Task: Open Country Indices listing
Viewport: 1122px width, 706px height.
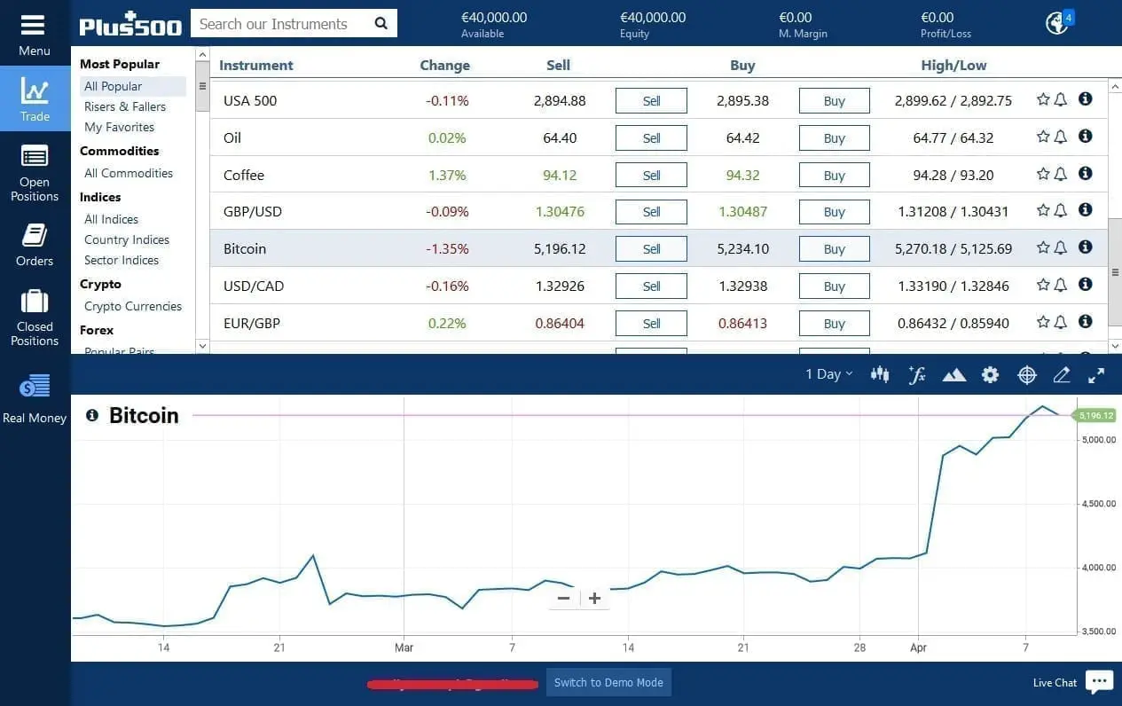Action: click(126, 239)
